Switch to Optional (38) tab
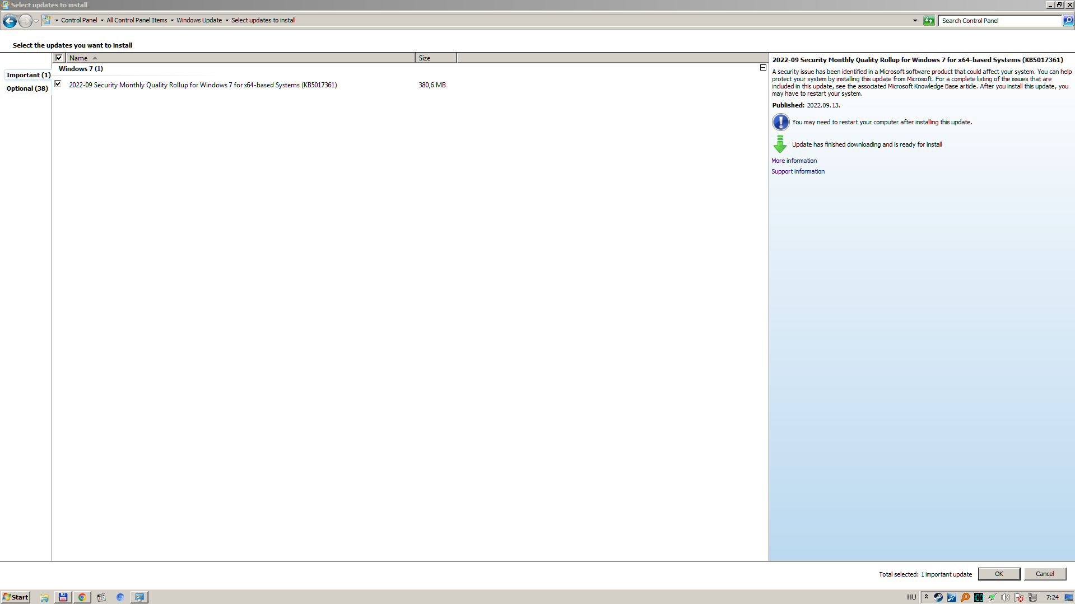This screenshot has height=604, width=1075. point(27,88)
